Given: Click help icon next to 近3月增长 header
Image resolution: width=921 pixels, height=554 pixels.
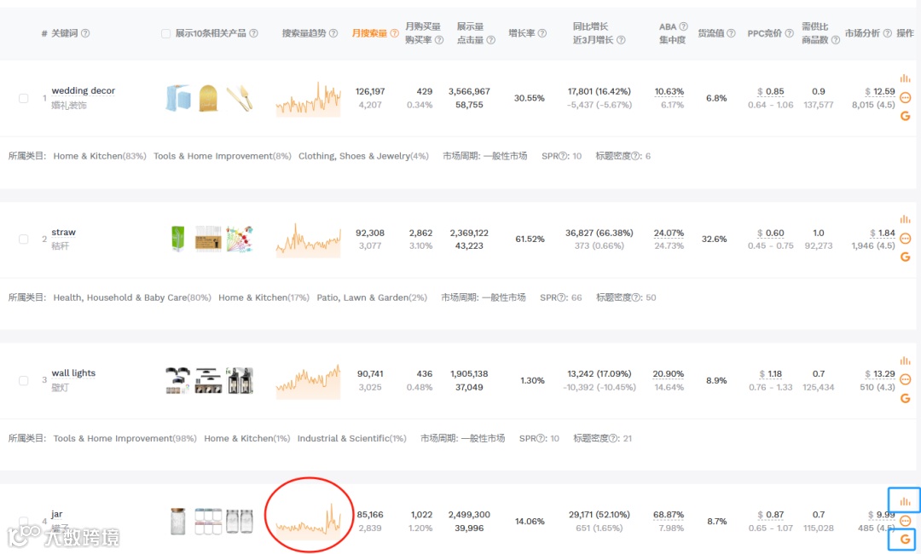Looking at the screenshot, I should [621, 40].
